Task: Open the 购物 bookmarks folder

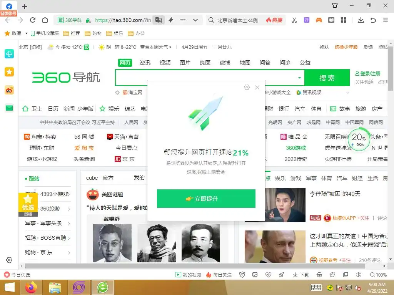Action: click(93, 33)
